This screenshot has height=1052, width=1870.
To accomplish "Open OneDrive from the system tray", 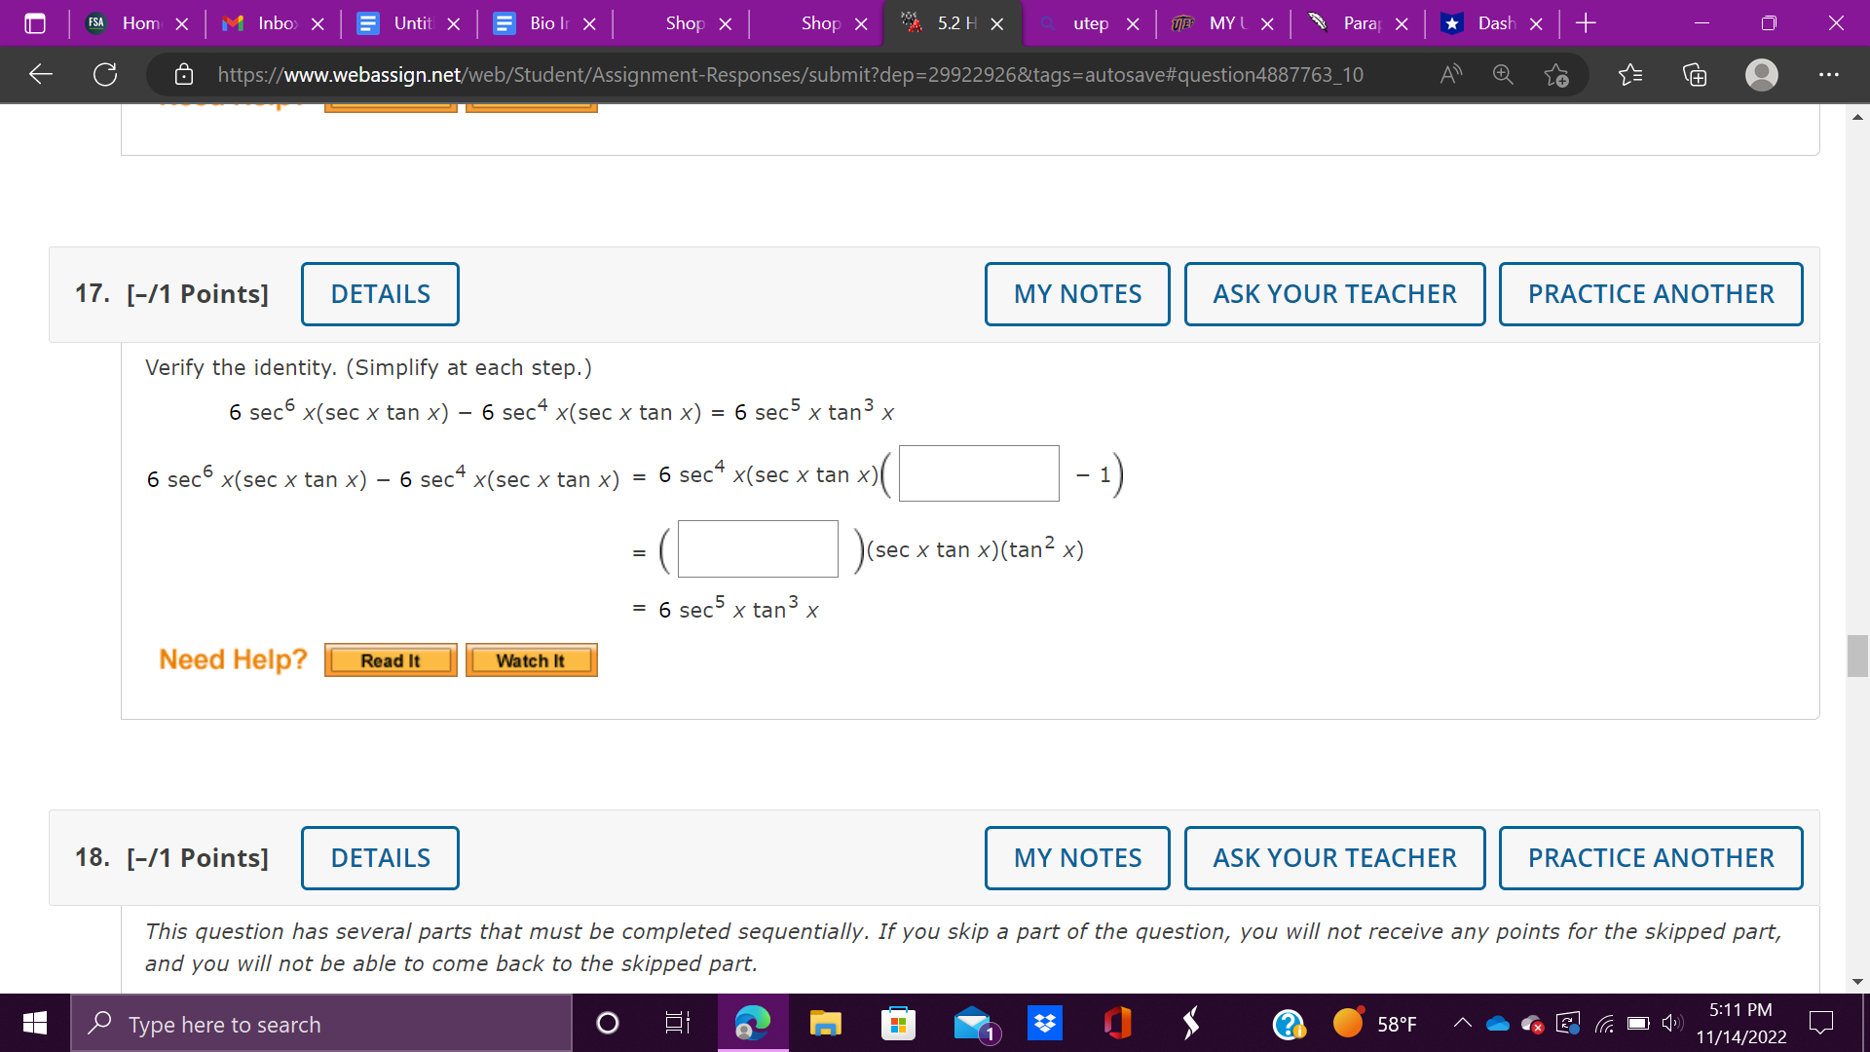I will 1497,1023.
